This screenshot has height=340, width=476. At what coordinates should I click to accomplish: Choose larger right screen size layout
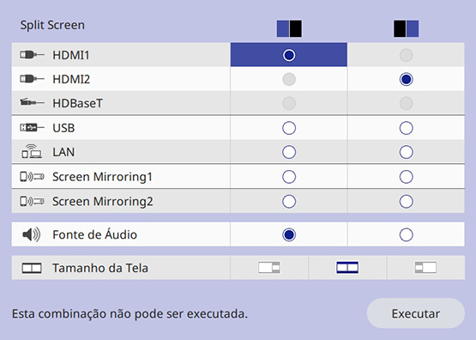click(x=425, y=268)
